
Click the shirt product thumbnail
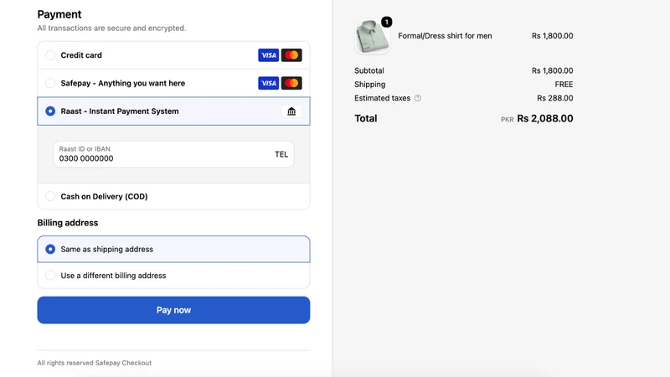click(372, 37)
